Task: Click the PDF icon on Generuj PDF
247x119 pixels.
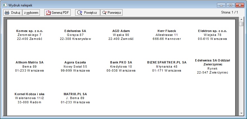Action: 48,13
